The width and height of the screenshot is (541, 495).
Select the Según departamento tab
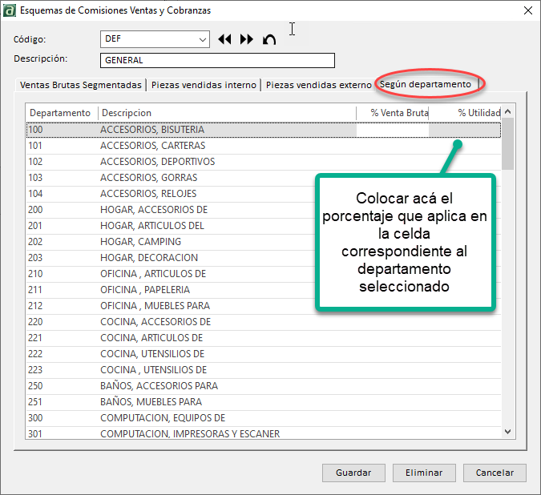click(426, 84)
